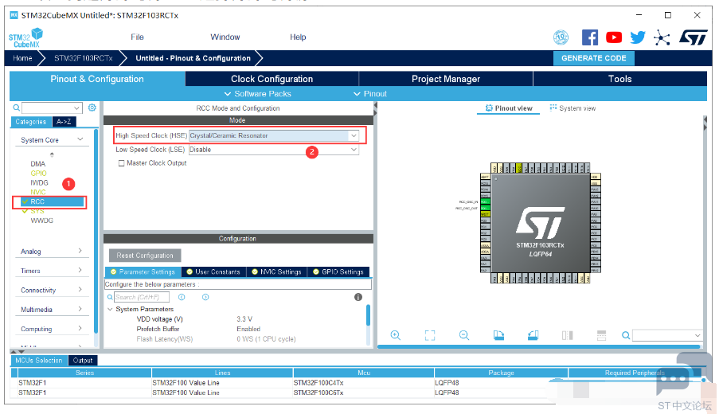This screenshot has height=418, width=719.
Task: Click the parameter info icon
Action: (x=358, y=297)
